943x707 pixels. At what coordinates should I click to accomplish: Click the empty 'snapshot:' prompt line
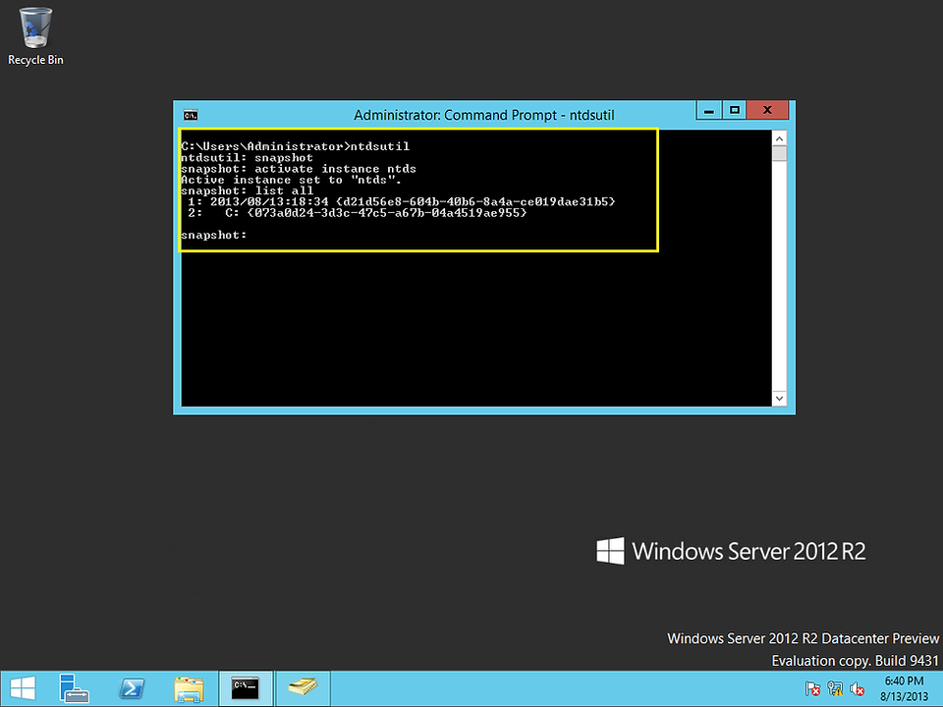click(x=213, y=235)
